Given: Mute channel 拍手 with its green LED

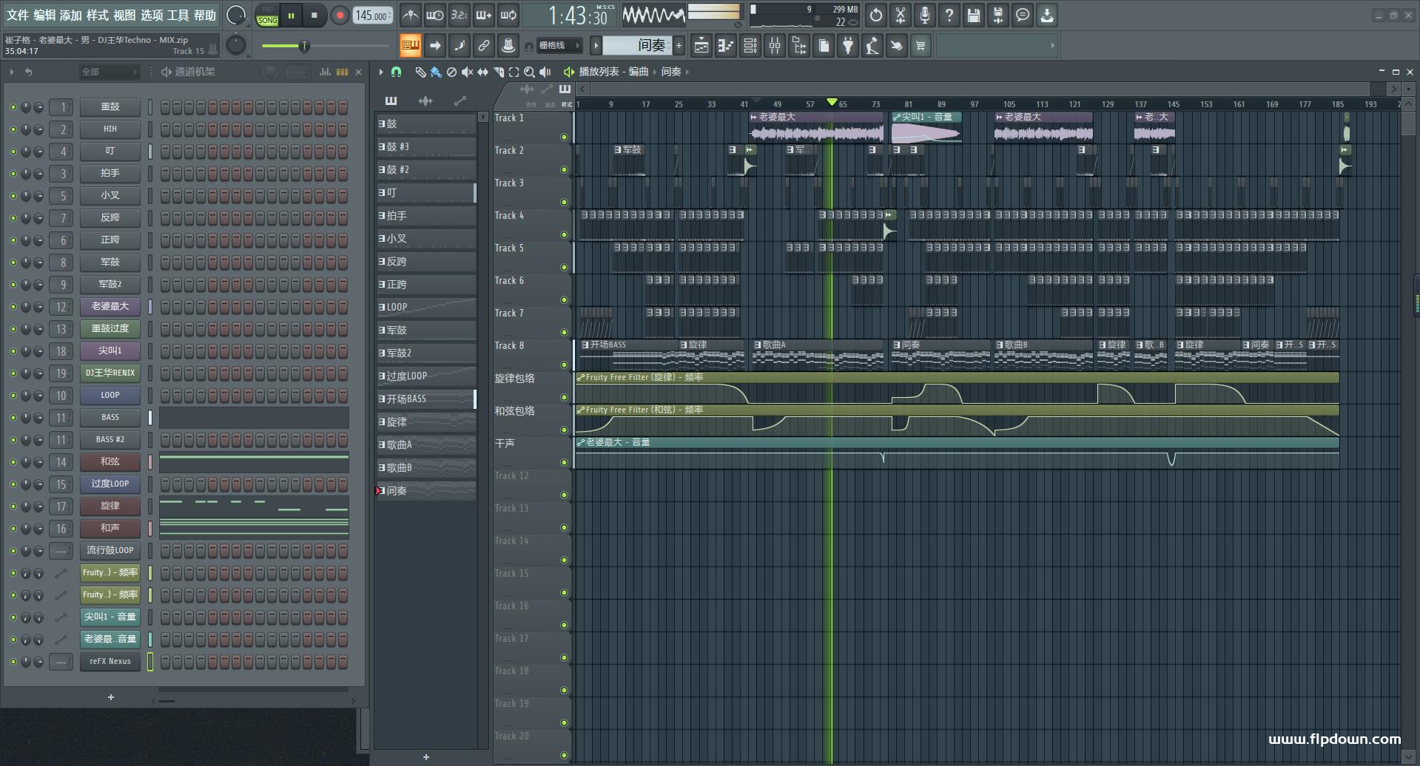Looking at the screenshot, I should pos(13,174).
